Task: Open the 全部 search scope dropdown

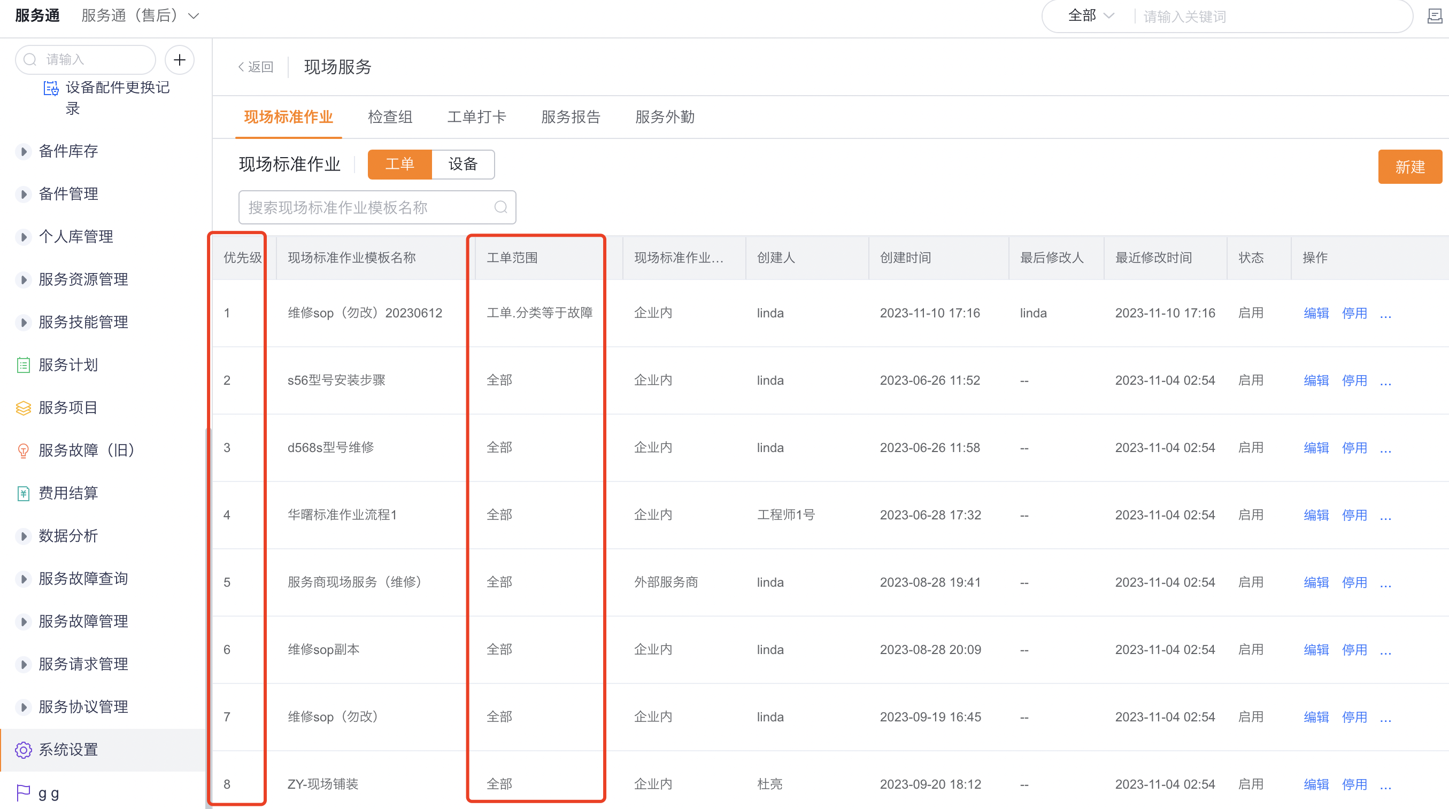Action: pos(1090,15)
